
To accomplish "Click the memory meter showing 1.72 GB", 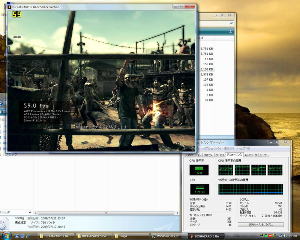I will pyautogui.click(x=199, y=189).
